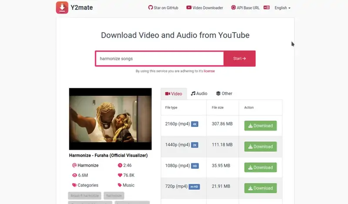Open the Video Downloader link
The height and width of the screenshot is (204, 348).
(x=204, y=8)
